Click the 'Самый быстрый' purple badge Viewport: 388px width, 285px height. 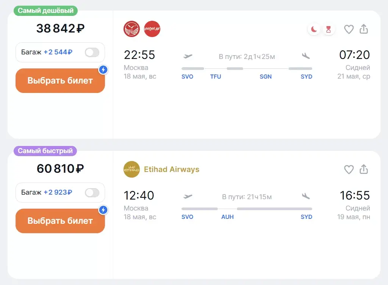pyautogui.click(x=45, y=151)
